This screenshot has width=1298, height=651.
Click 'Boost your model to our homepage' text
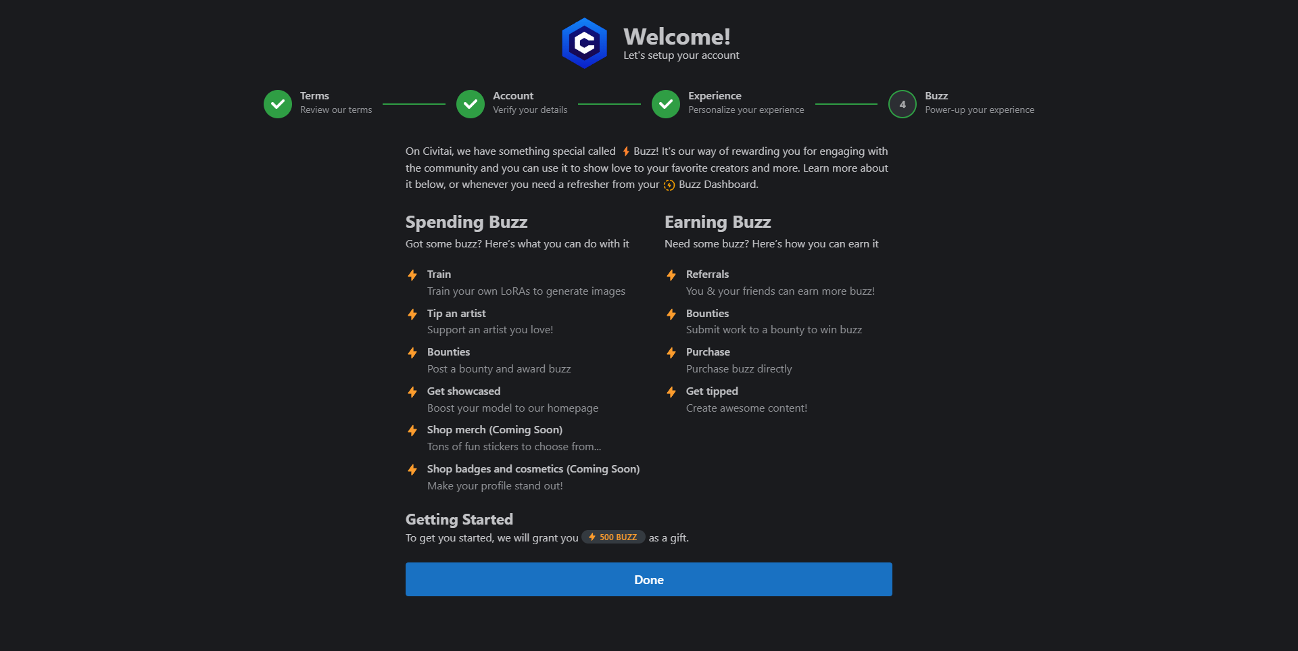coord(512,408)
